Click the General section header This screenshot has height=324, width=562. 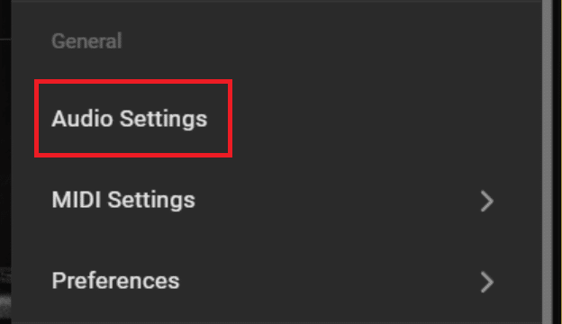coord(86,41)
